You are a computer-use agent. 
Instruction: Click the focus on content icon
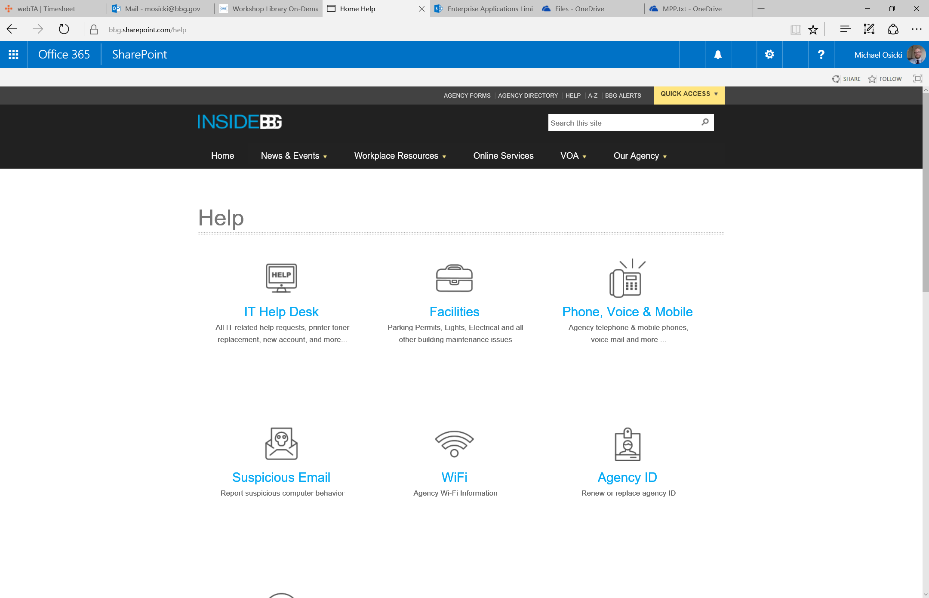[918, 79]
